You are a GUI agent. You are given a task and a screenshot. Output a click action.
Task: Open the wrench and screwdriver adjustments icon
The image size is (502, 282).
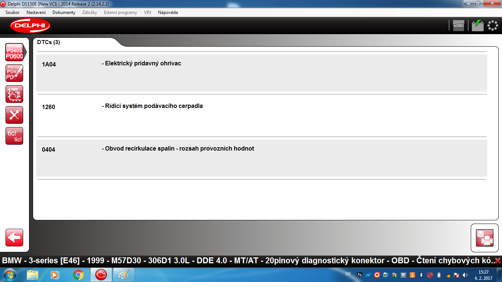coord(14,115)
